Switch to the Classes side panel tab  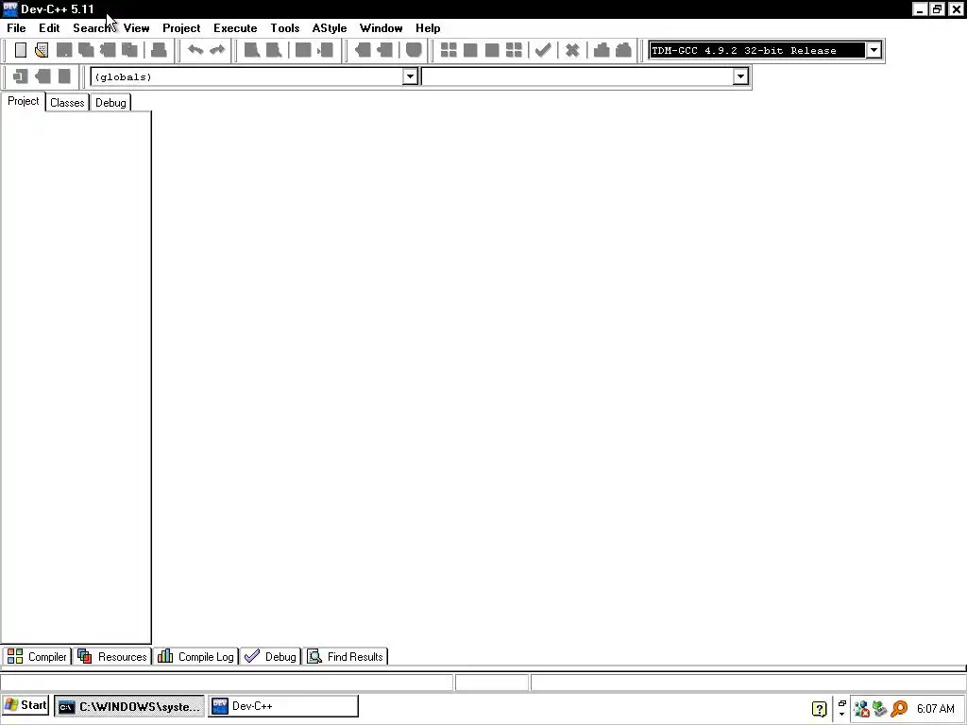[67, 103]
